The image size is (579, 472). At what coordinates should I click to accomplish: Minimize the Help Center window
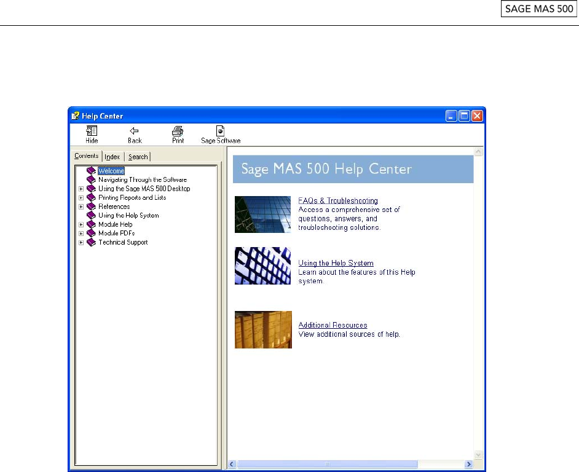[451, 116]
